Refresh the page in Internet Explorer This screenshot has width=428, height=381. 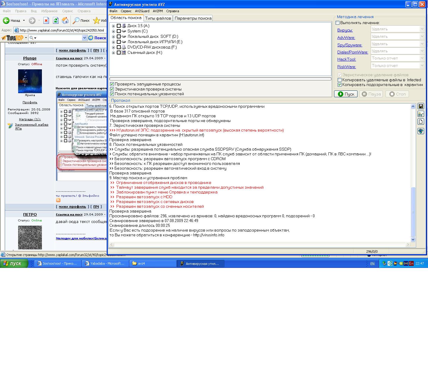56,21
